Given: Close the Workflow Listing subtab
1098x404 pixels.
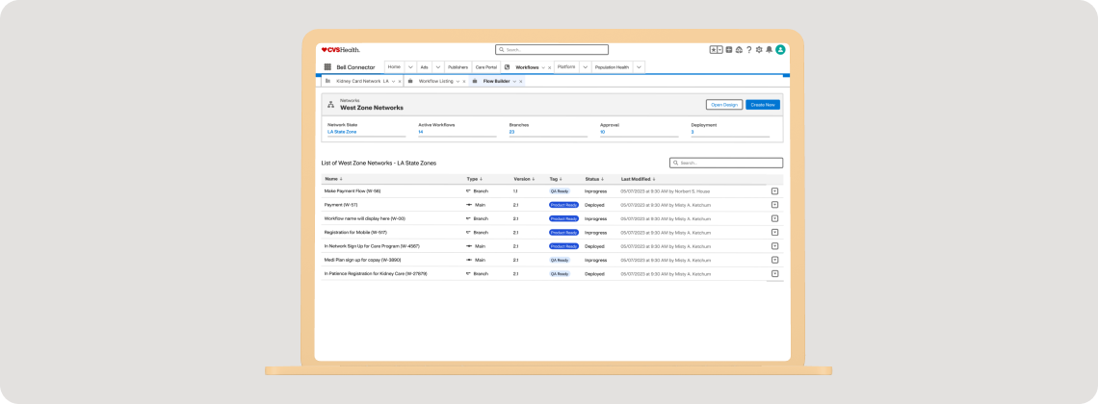Looking at the screenshot, I should coord(464,82).
